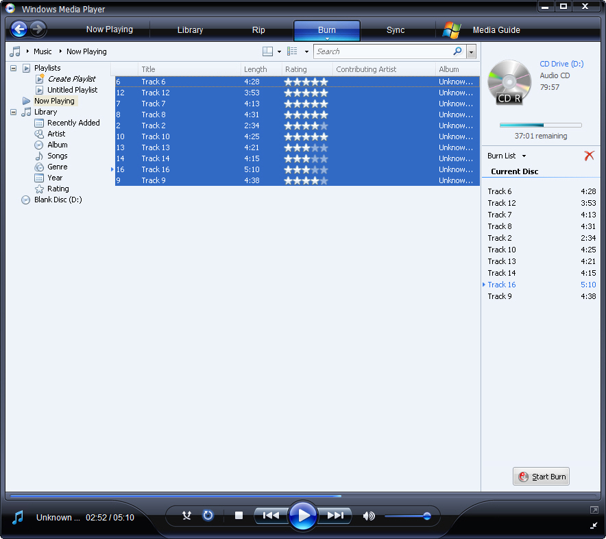This screenshot has width=606, height=539.
Task: Toggle shuffle playback
Action: click(186, 516)
